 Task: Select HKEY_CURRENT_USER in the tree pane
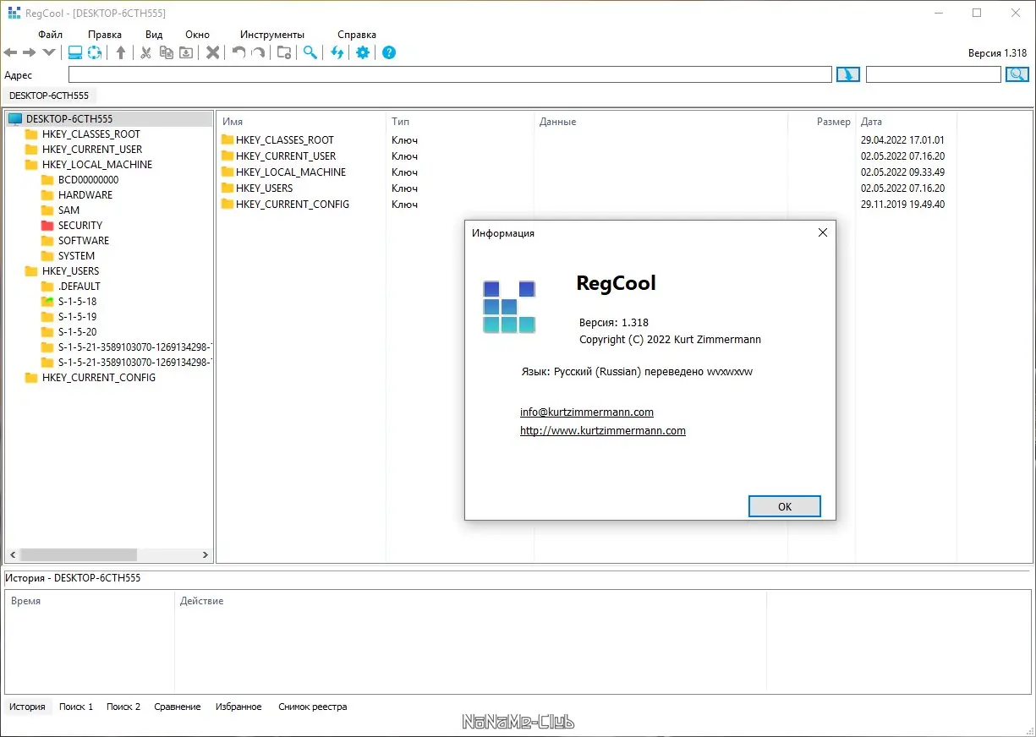[x=92, y=150]
